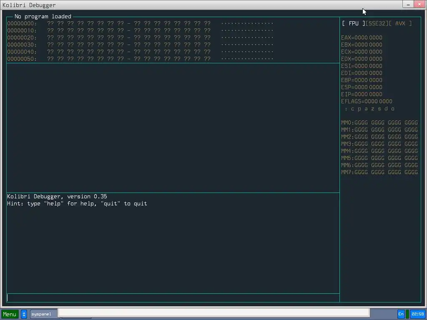Select the syspanel taskbar button
The image size is (427, 320).
tap(43, 314)
